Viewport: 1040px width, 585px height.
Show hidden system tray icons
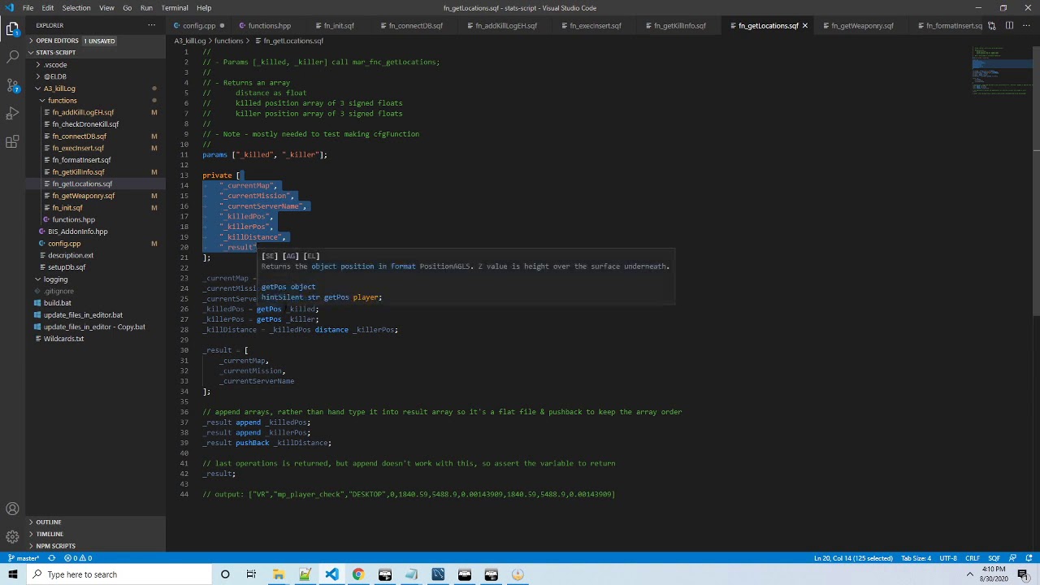pos(969,574)
